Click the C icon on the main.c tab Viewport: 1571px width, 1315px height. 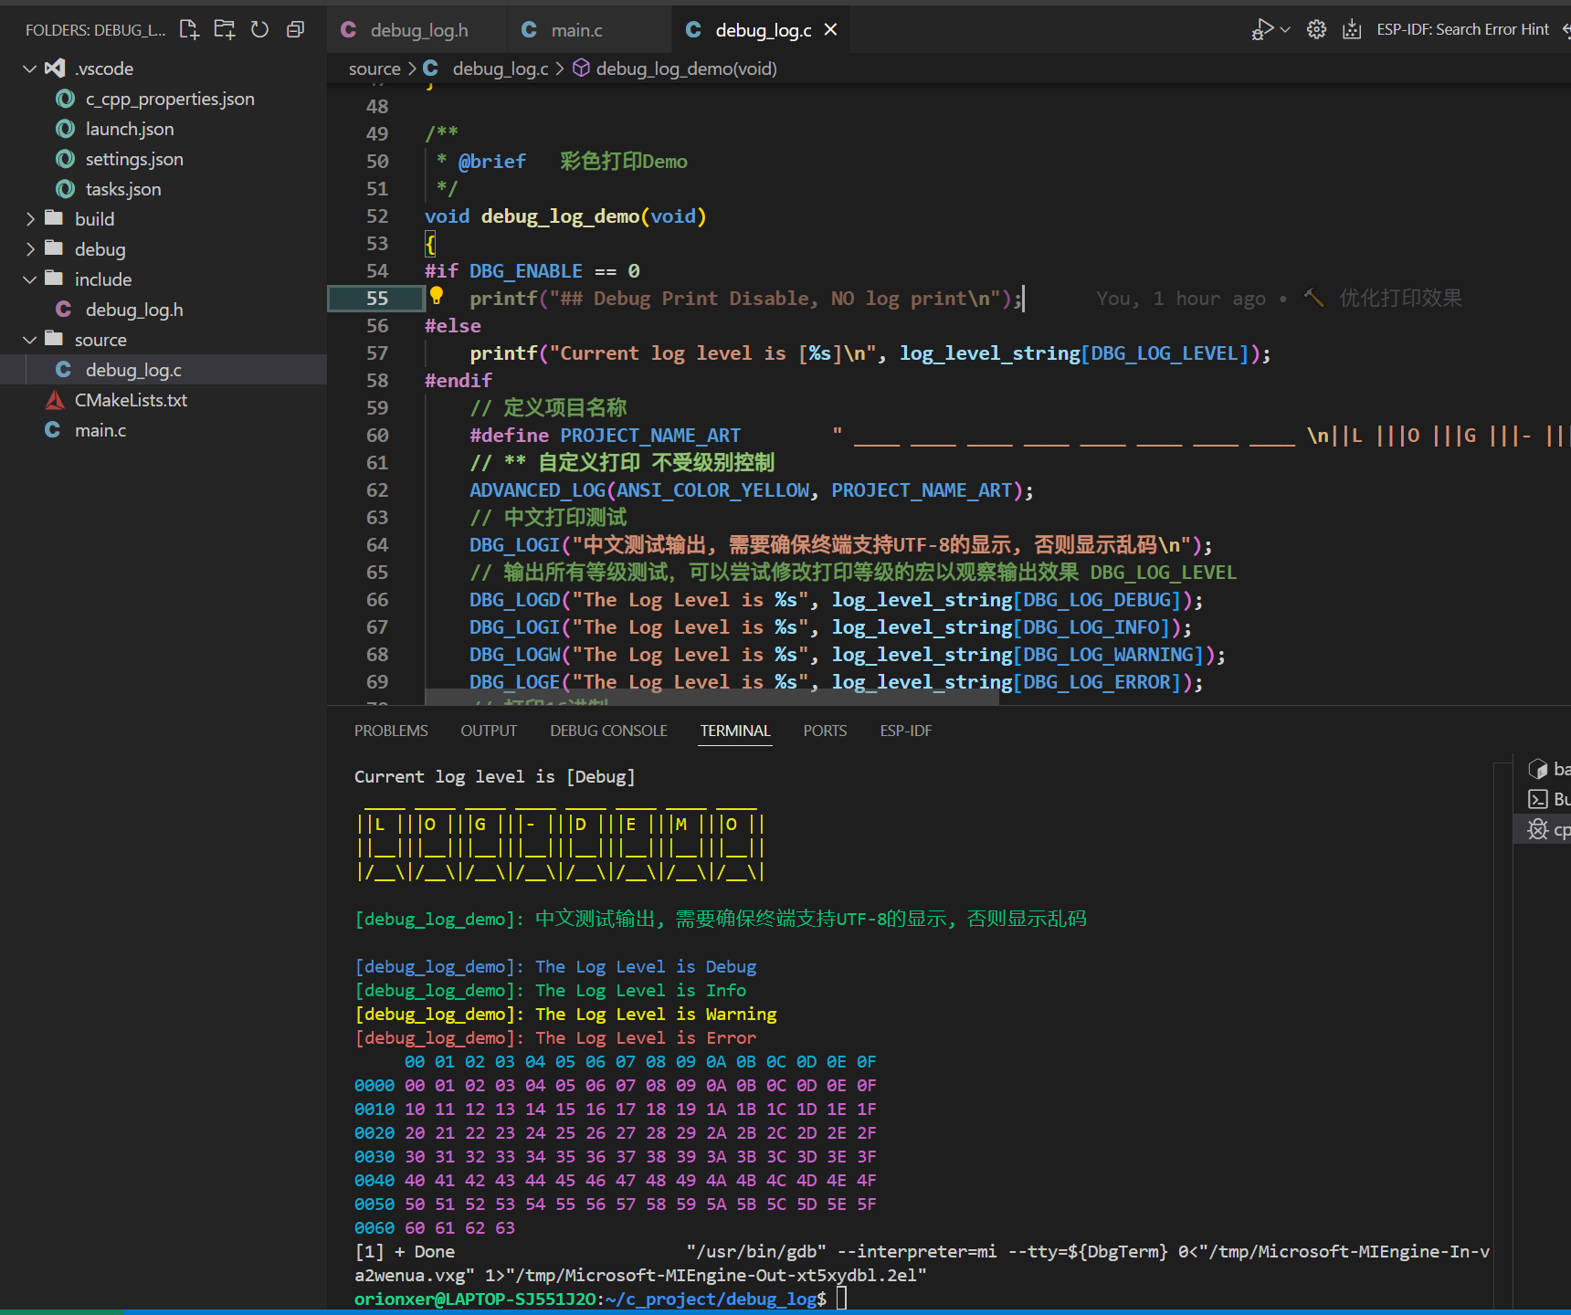coord(529,30)
